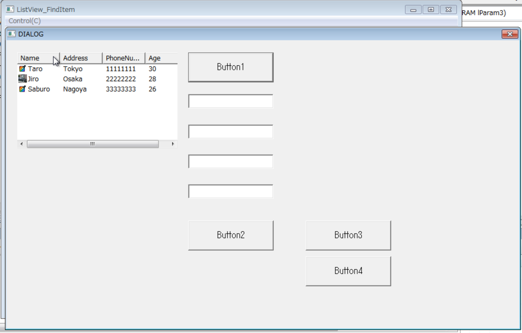Open the Control(C) menu
Screen dimensions: 522x333
tap(25, 21)
